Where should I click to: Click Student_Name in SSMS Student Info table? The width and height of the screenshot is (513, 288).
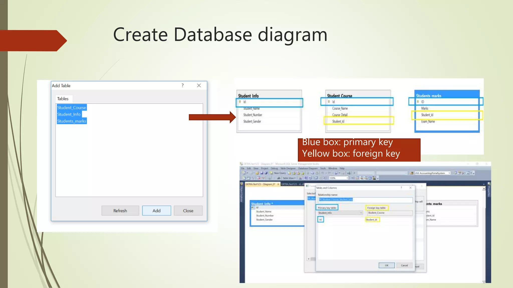(x=264, y=211)
